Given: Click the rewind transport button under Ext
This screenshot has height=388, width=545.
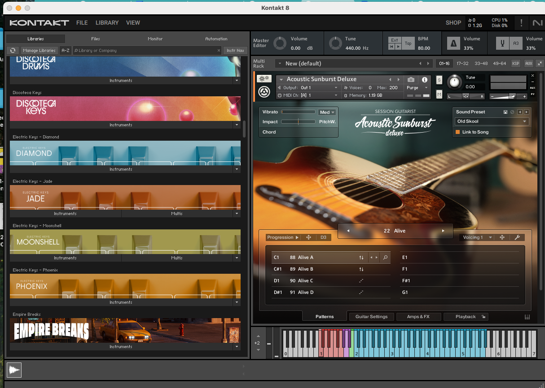Looking at the screenshot, I should 392,47.
